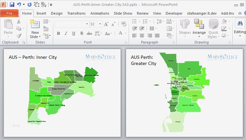This screenshot has width=246, height=140.
Task: Redo the last action
Action: (x=29, y=5)
